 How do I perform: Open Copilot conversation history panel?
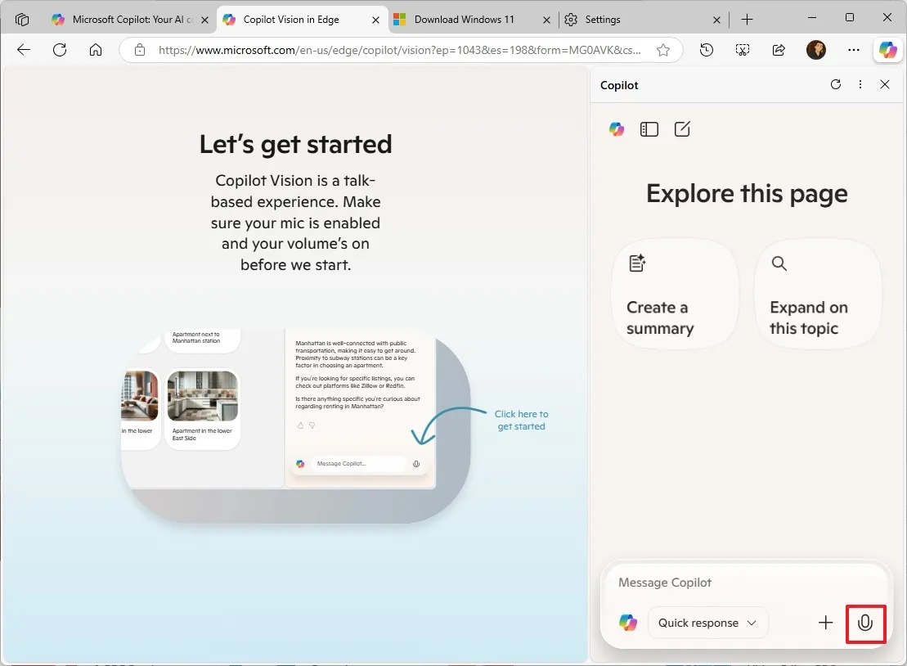(x=649, y=128)
